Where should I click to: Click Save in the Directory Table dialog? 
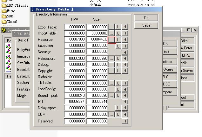pyautogui.click(x=146, y=25)
